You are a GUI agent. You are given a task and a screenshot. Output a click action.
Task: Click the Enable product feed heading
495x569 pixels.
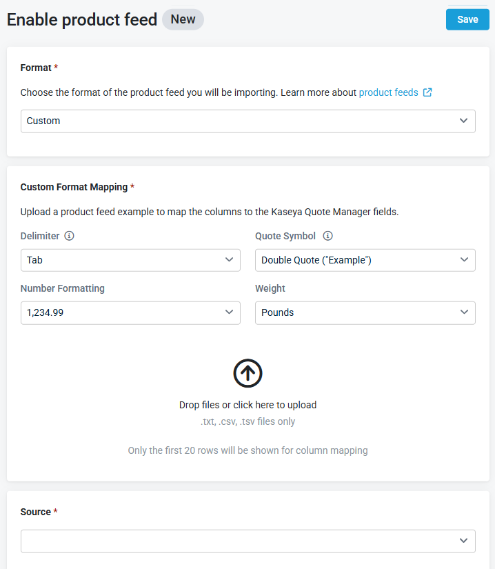tap(82, 19)
